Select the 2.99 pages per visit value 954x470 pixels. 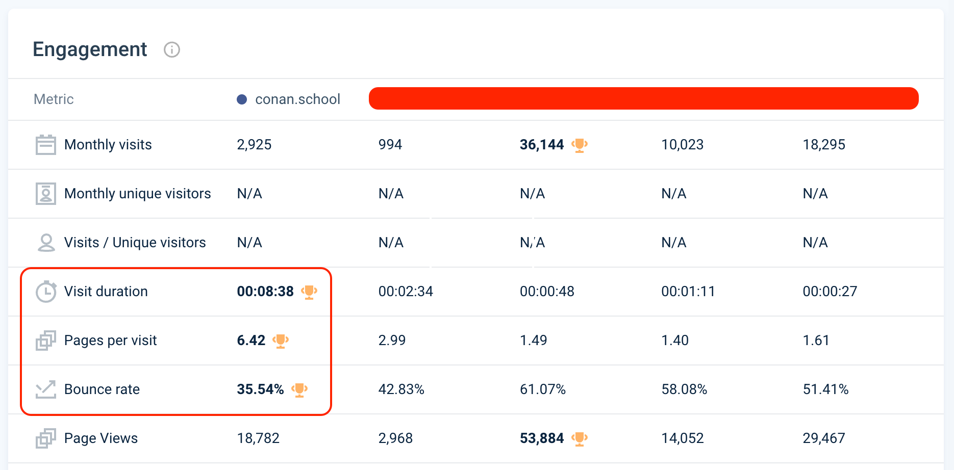[392, 341]
